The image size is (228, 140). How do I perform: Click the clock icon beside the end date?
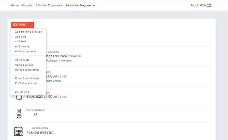(19, 98)
